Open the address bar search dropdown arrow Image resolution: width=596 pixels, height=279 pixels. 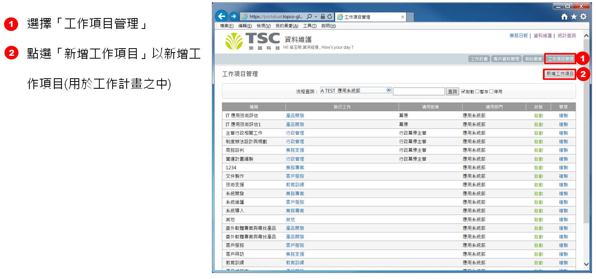316,17
